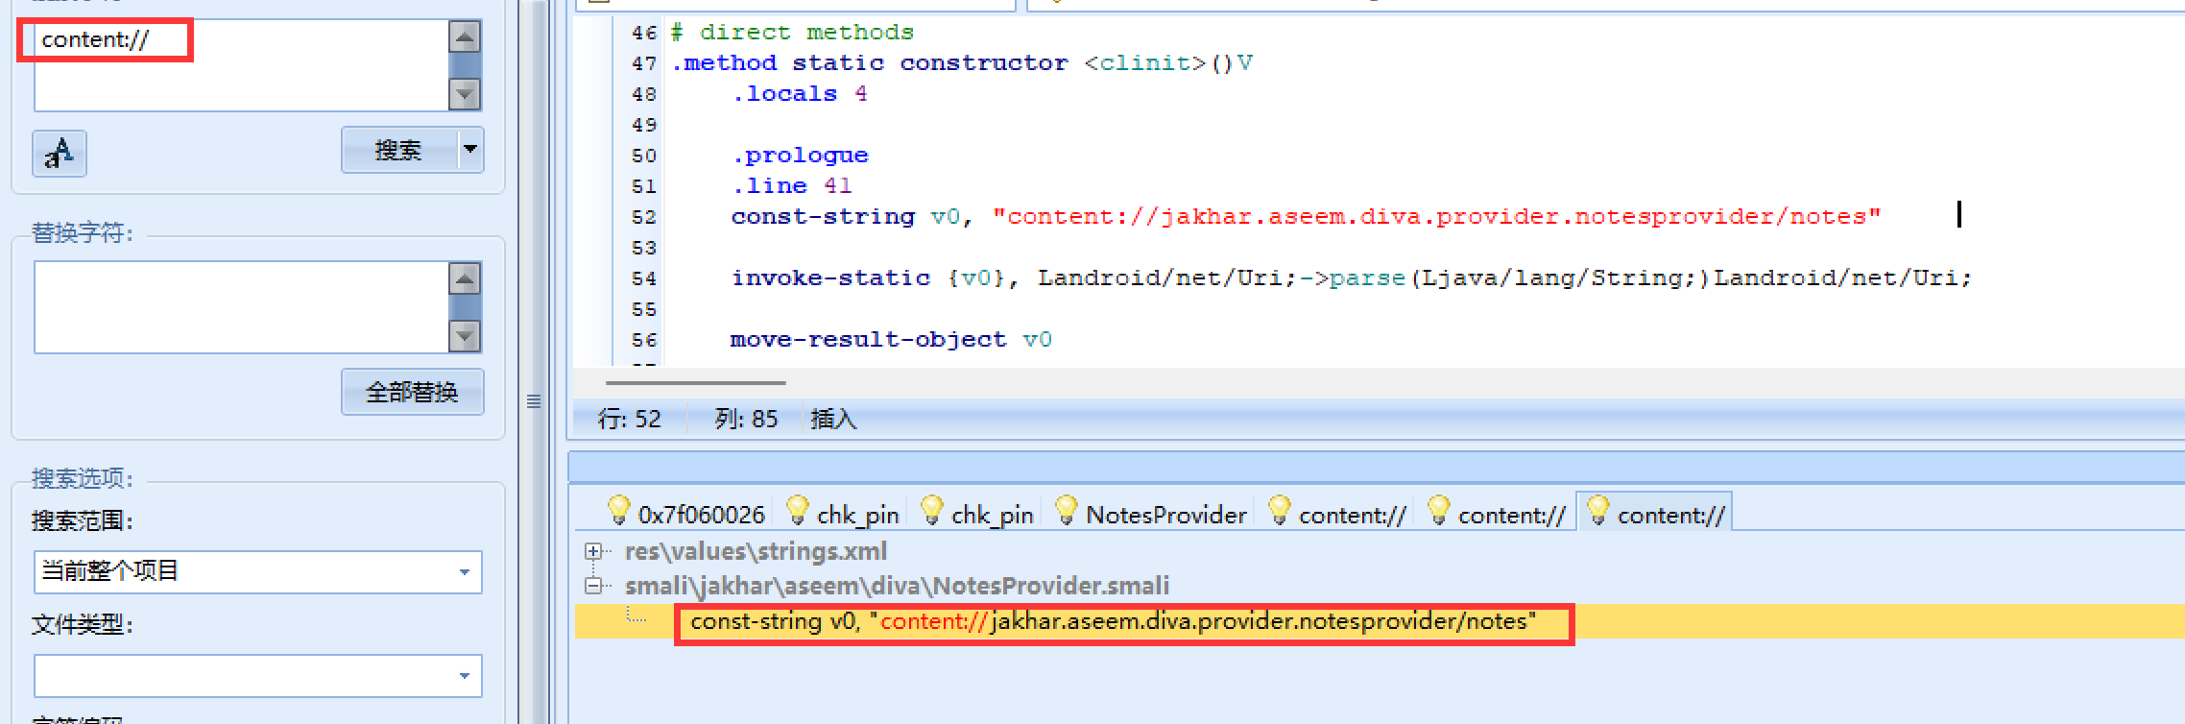Collapse the NotesProvider.smali result node
Screen dimensions: 2185x724
[x=593, y=585]
